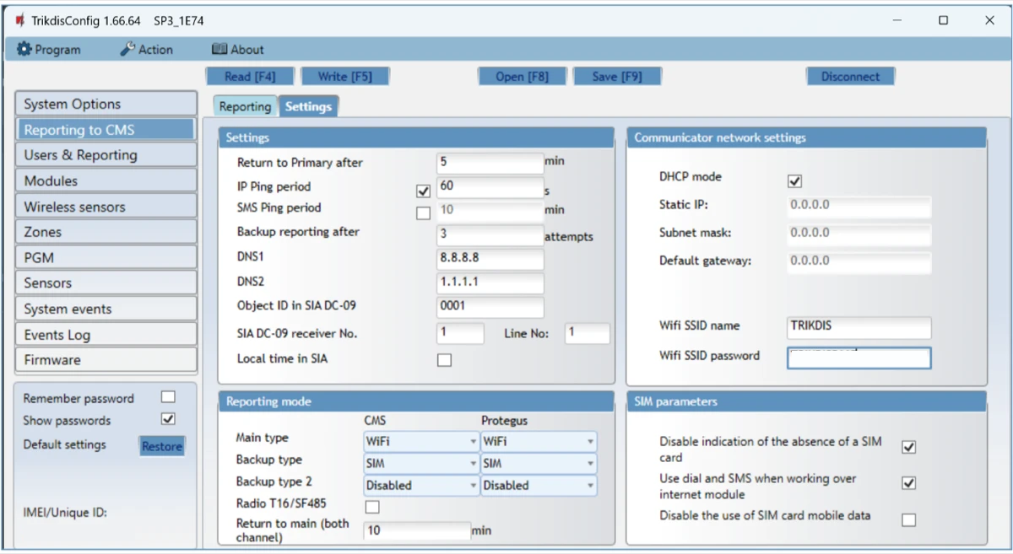The width and height of the screenshot is (1013, 554).
Task: Open Protegus Backup type 2 dropdown
Action: [539, 485]
